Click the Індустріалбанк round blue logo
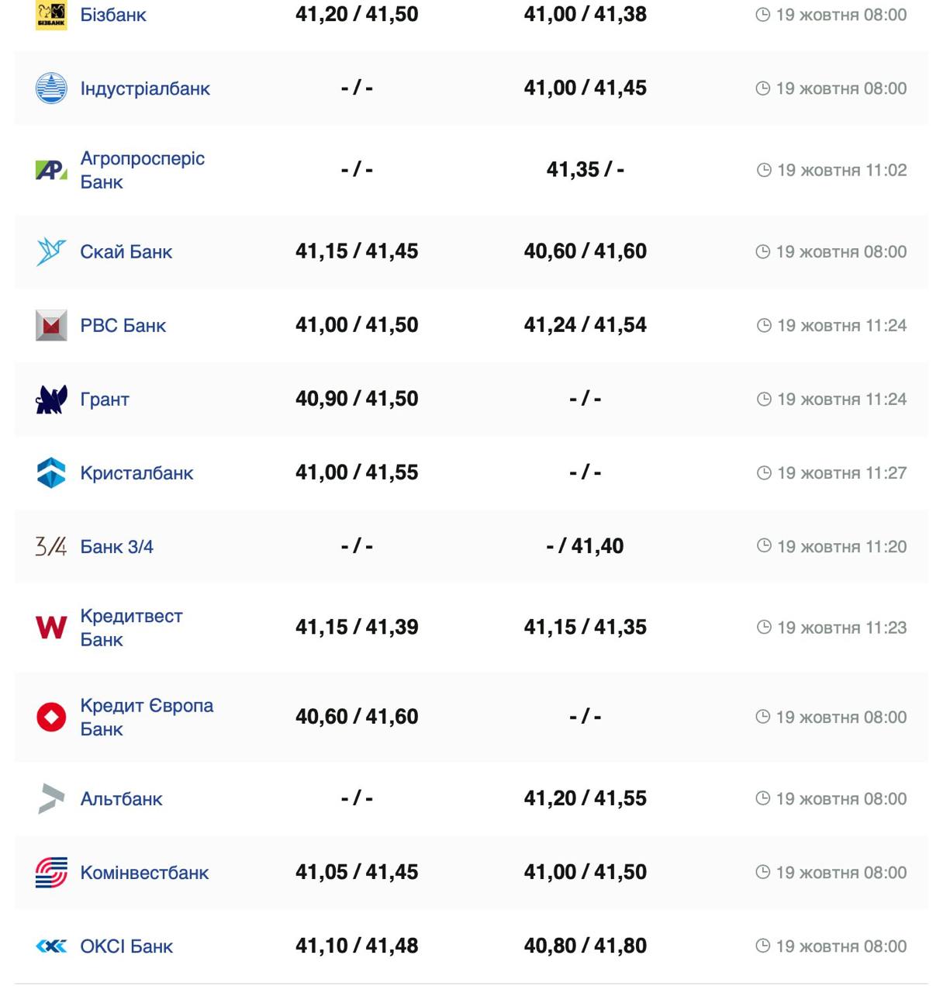The image size is (950, 993). pyautogui.click(x=51, y=88)
